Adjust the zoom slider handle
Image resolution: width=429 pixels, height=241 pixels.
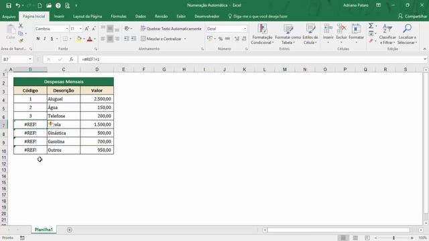click(393, 238)
